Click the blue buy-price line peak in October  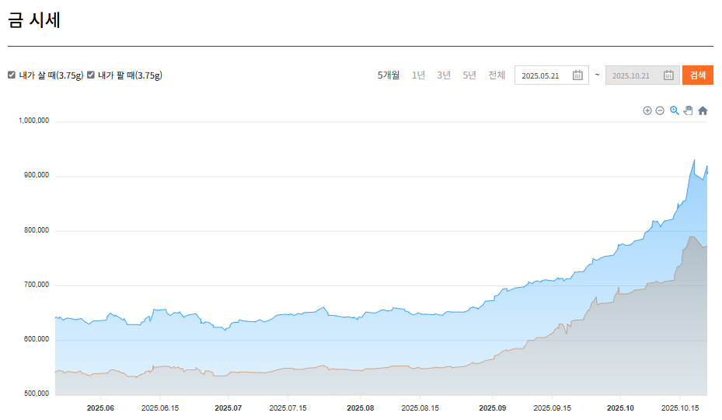coord(694,160)
